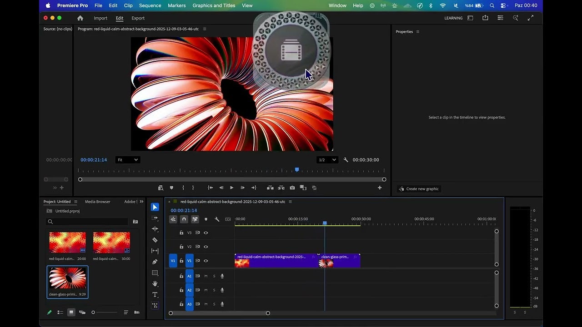Select the Razor tool in the tools panel
The image size is (582, 327).
click(155, 240)
